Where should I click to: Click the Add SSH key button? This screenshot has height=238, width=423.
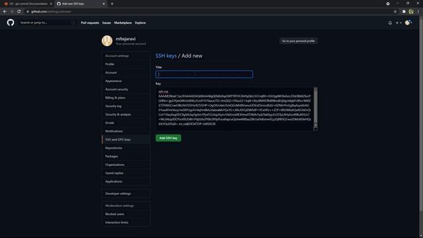pyautogui.click(x=168, y=138)
